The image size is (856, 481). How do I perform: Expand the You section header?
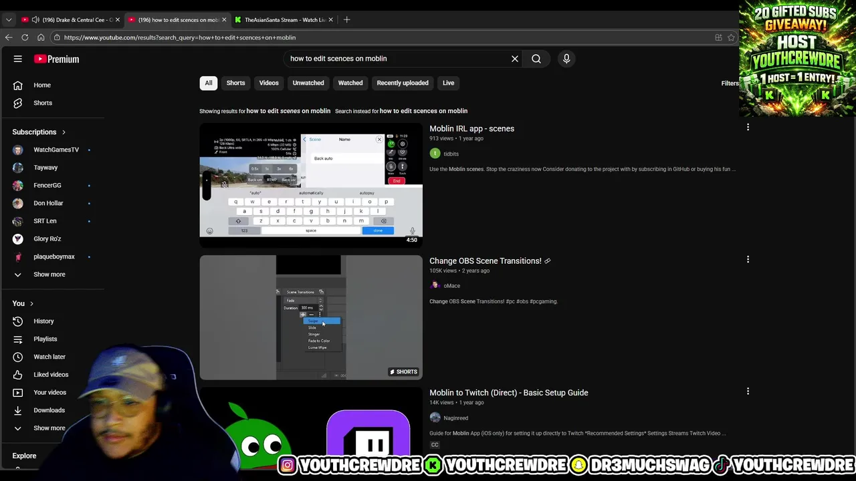23,303
